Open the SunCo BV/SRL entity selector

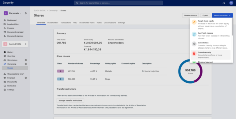15,44
